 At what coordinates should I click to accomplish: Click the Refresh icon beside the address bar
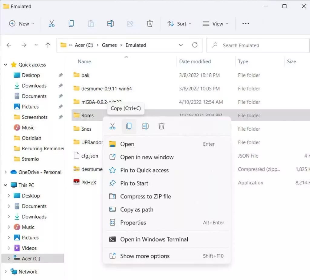195,45
